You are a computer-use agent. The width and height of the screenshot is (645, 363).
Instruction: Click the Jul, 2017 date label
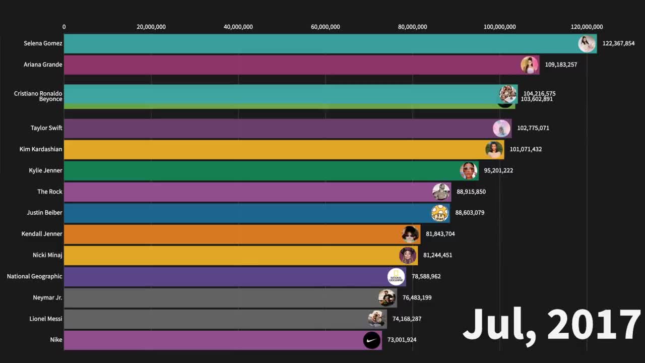[552, 325]
